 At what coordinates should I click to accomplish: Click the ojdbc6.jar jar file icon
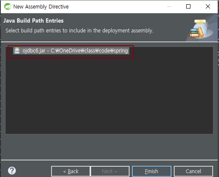(17, 51)
